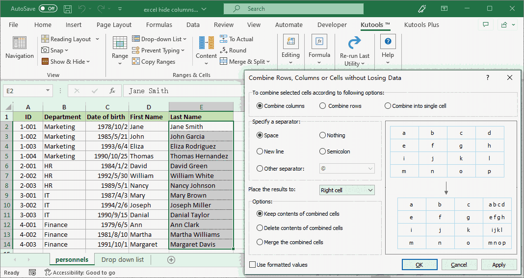Click the Search box
The image size is (524, 278).
point(293,9)
